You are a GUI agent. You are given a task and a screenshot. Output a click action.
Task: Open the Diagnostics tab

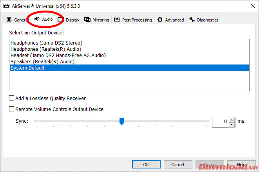[x=204, y=20]
